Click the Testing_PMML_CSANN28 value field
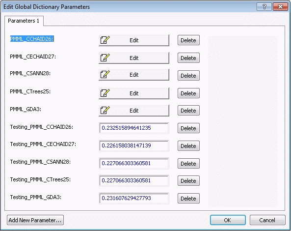291x231 pixels. click(x=134, y=163)
